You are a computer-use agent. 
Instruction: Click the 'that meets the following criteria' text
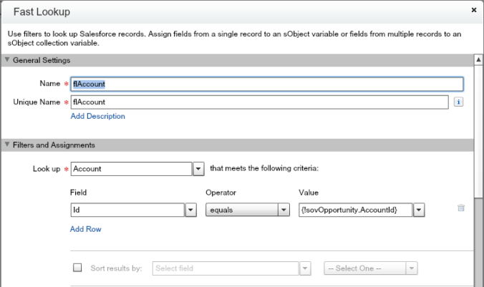tap(264, 168)
